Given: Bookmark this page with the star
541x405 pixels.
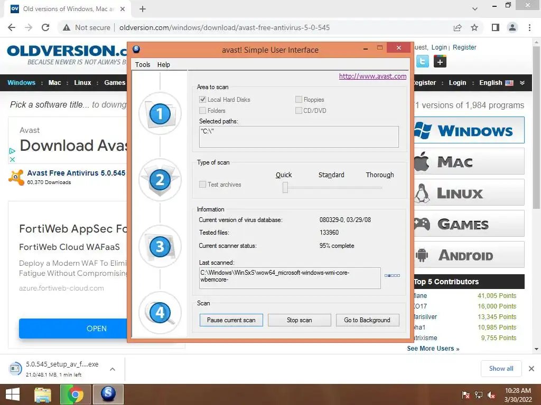Looking at the screenshot, I should point(474,27).
